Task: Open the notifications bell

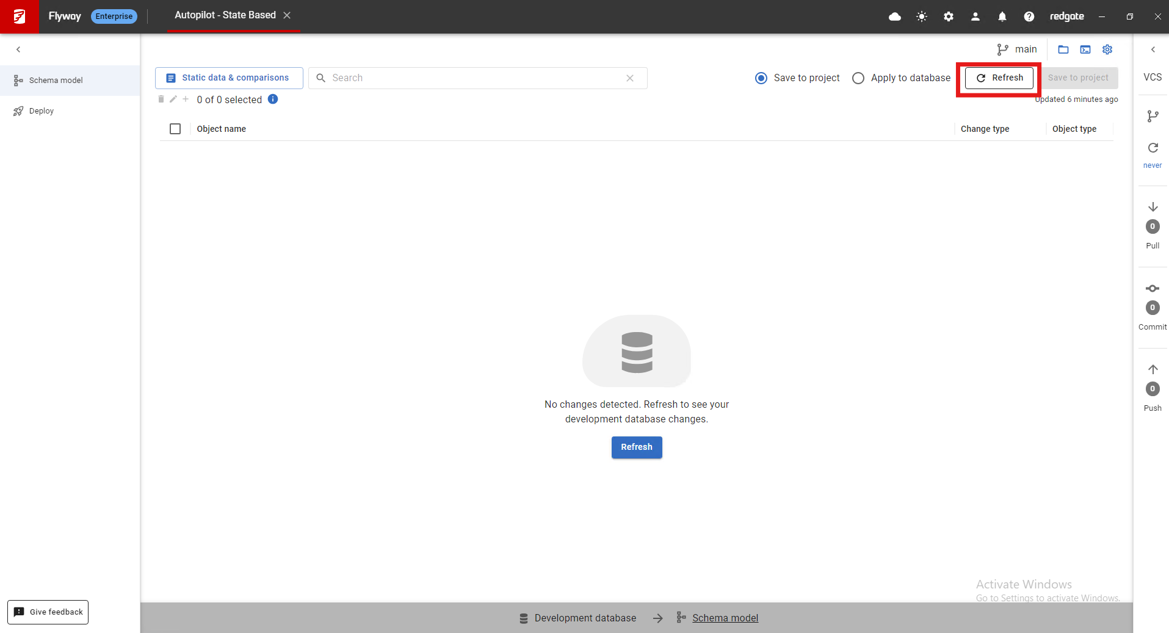Action: [1002, 16]
